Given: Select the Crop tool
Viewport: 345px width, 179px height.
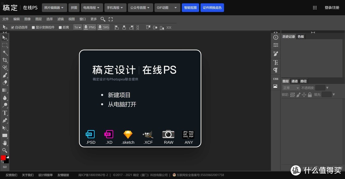Looking at the screenshot, I should [4, 60].
